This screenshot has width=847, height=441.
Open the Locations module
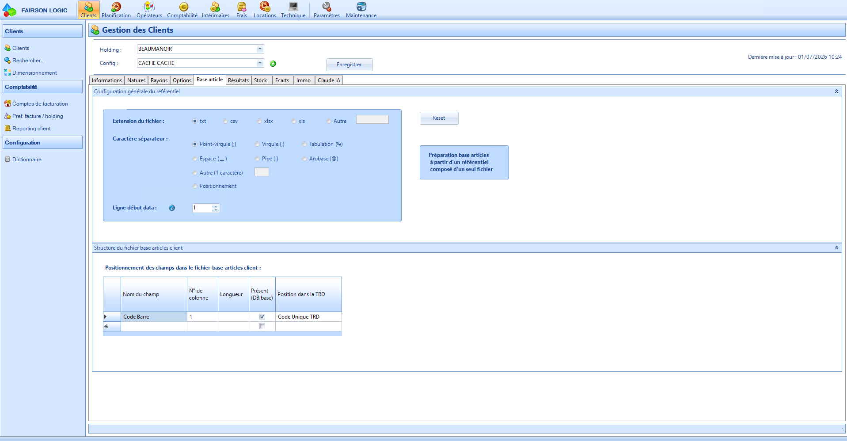[x=265, y=10]
